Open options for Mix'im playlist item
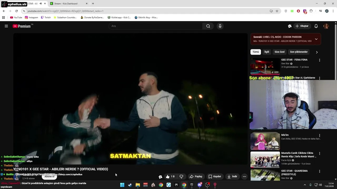Viewport: 337px width, 189px height. pos(320,135)
